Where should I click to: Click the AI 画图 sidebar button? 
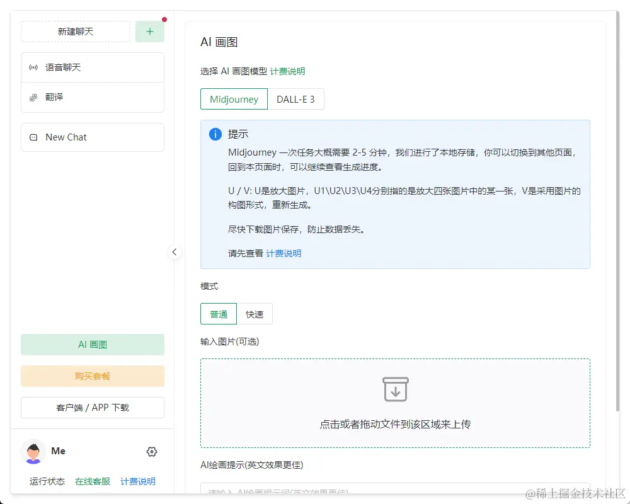93,345
